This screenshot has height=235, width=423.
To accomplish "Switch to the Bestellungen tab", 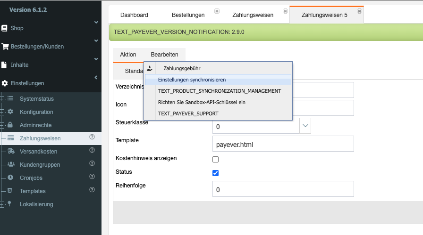I will click(188, 15).
